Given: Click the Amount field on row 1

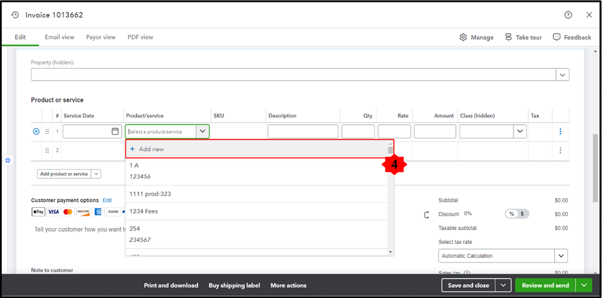Looking at the screenshot, I should (x=435, y=132).
